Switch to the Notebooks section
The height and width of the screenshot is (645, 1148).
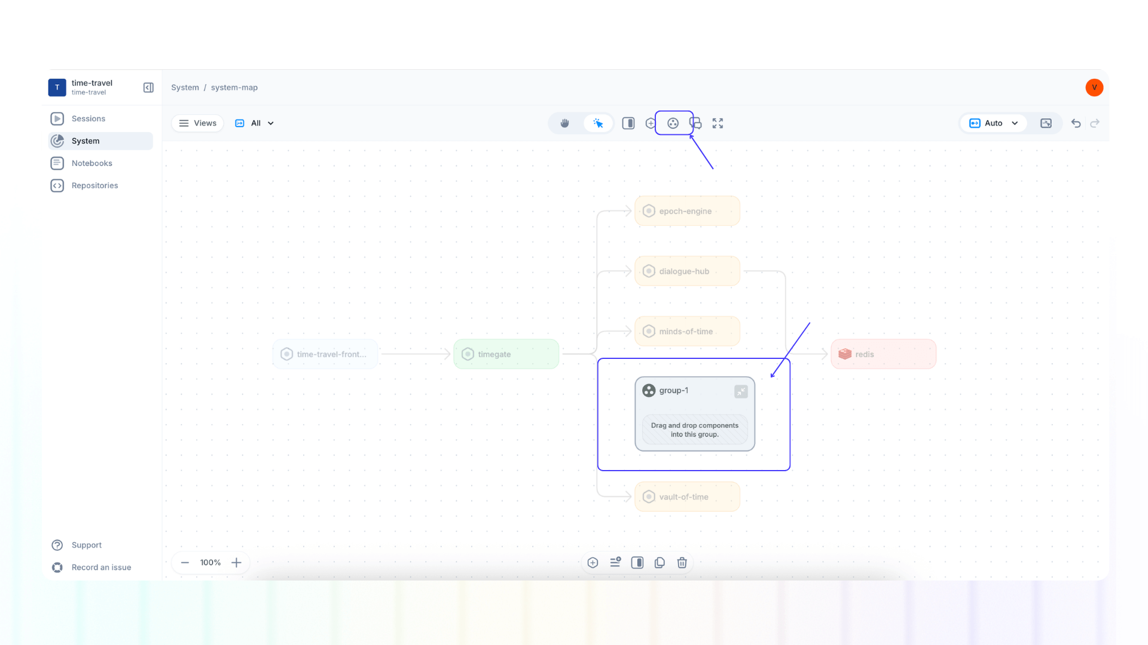pyautogui.click(x=91, y=163)
